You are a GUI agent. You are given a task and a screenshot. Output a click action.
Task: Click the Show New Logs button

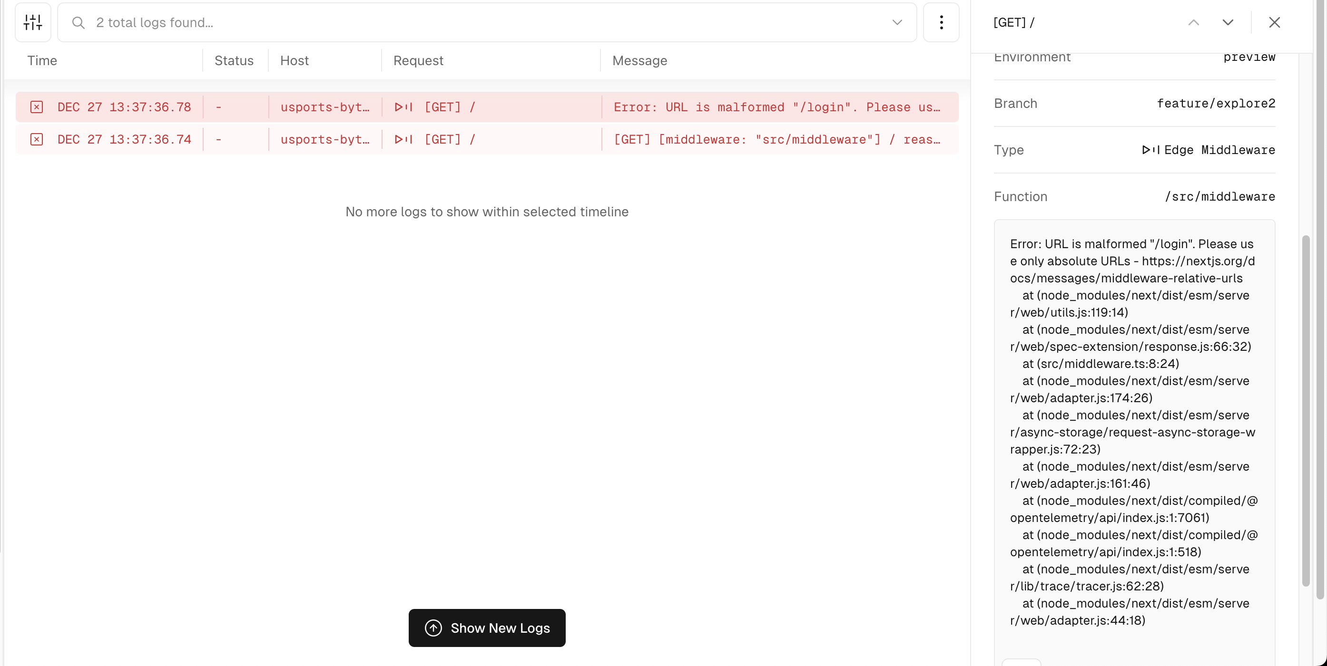pos(487,628)
